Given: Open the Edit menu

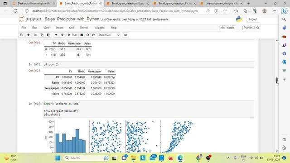Looking at the screenshot, I should click(x=34, y=28).
